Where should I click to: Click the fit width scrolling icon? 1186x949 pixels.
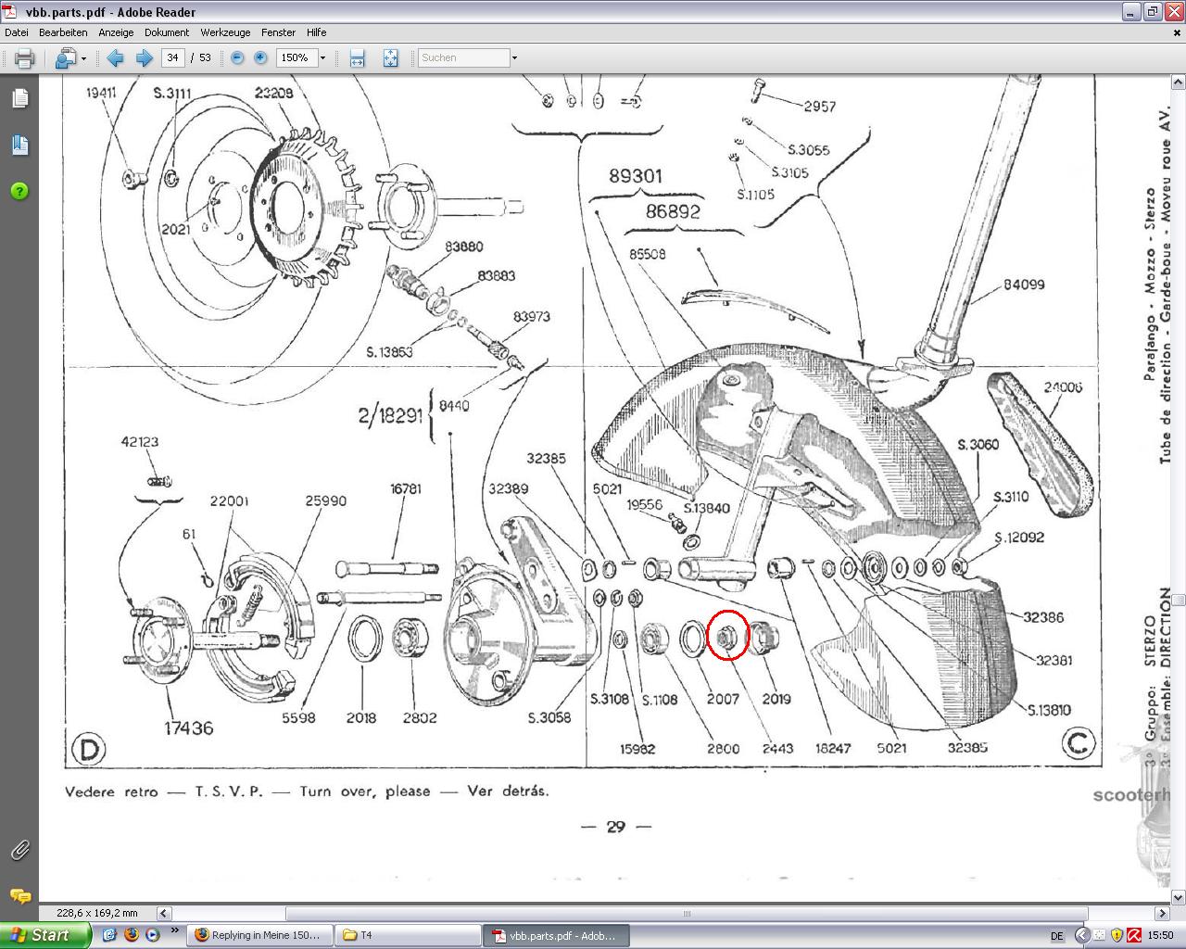point(358,58)
